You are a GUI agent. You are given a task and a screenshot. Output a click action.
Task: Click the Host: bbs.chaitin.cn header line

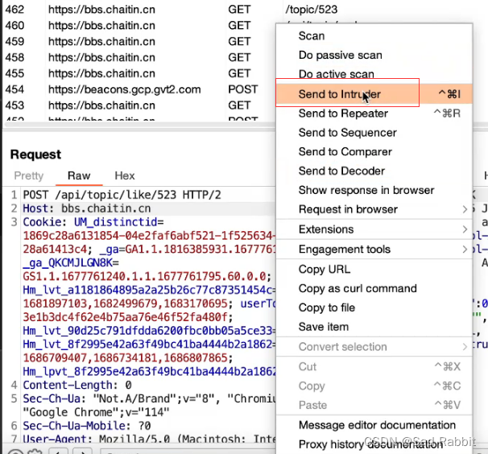pyautogui.click(x=87, y=208)
